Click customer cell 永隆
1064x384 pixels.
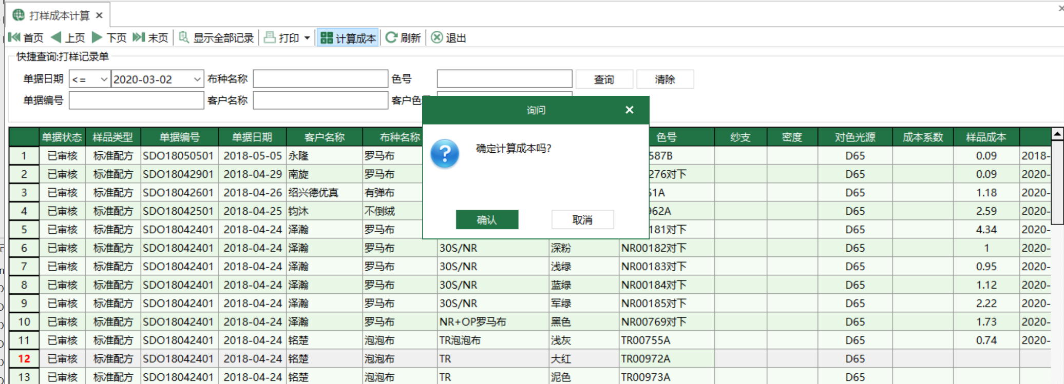coord(325,156)
